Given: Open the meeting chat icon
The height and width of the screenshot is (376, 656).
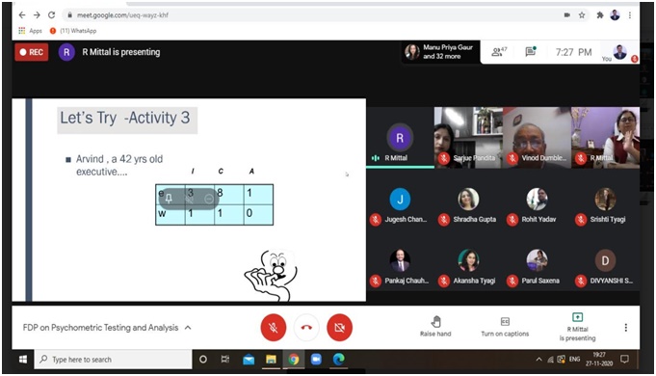Looking at the screenshot, I should tap(531, 51).
